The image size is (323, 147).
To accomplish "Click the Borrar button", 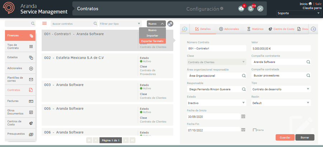I will 305,137.
